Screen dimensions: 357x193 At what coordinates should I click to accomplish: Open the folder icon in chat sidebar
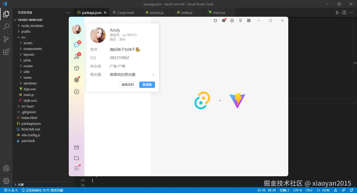77,158
